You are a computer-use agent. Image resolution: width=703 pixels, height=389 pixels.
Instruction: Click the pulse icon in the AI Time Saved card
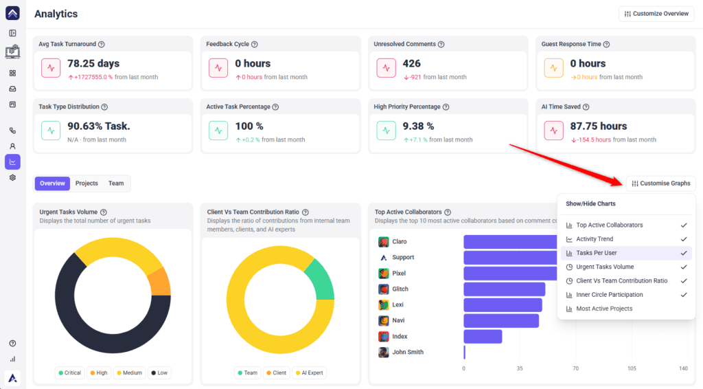click(x=554, y=131)
